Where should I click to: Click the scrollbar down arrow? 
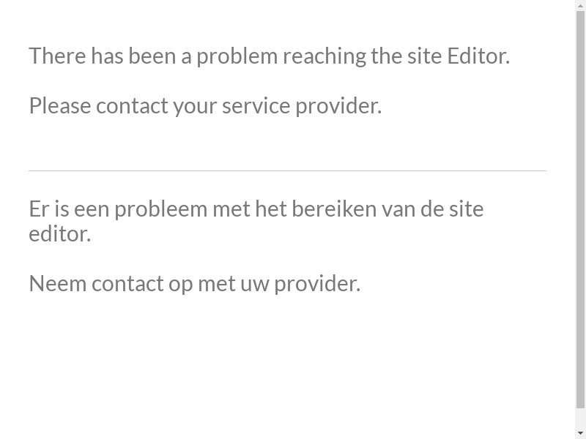pyautogui.click(x=580, y=433)
